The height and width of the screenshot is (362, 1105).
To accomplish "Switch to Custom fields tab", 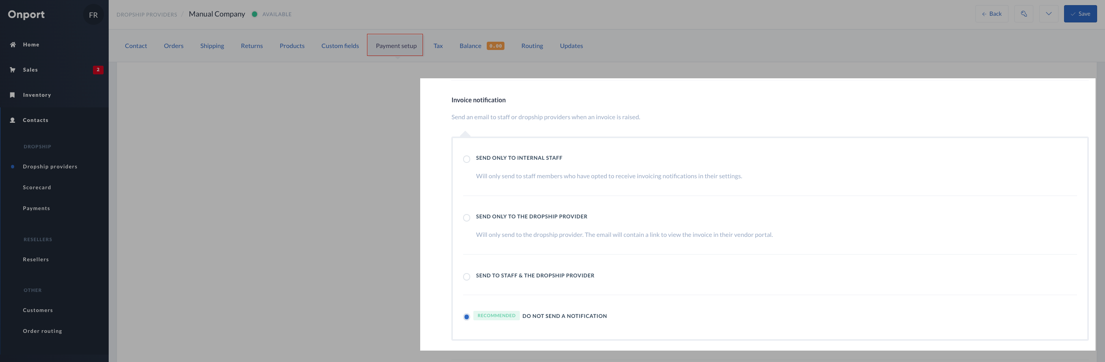I will (340, 46).
